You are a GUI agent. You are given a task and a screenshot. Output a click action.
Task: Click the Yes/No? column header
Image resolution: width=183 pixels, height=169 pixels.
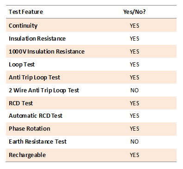(134, 12)
